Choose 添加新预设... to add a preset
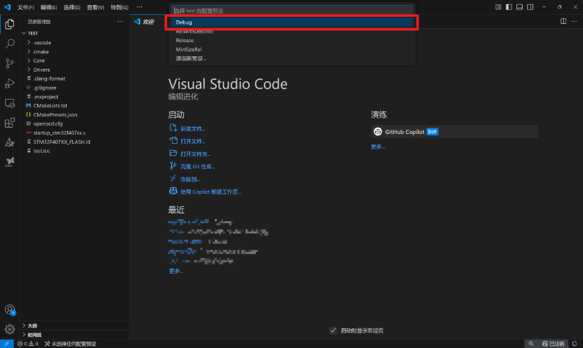Screen dimensions: 583x348 (292, 58)
